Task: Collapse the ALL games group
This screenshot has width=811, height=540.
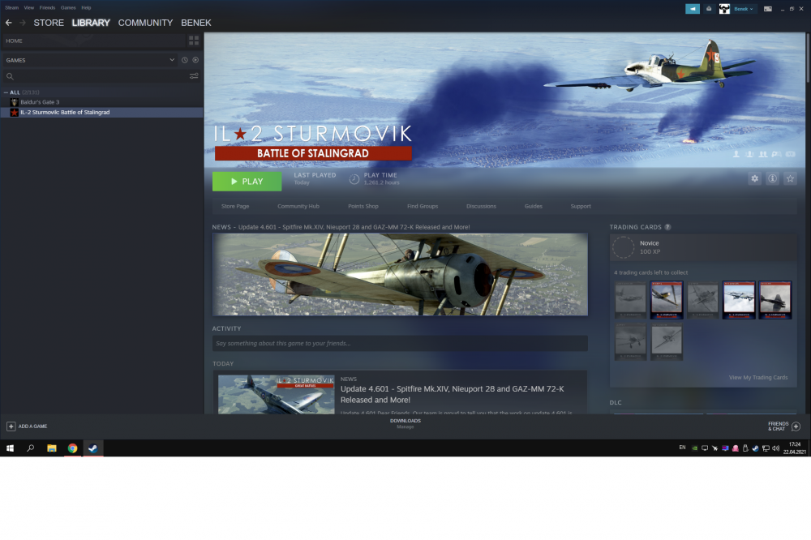Action: tap(6, 92)
